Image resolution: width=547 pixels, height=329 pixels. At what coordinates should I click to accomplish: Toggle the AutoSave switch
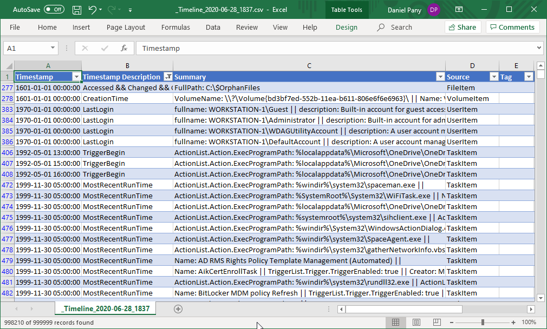54,10
